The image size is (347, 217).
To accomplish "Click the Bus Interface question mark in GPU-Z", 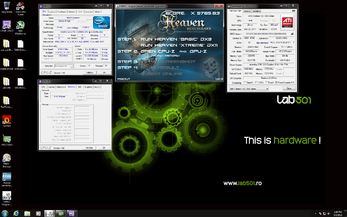I will coord(294,42).
